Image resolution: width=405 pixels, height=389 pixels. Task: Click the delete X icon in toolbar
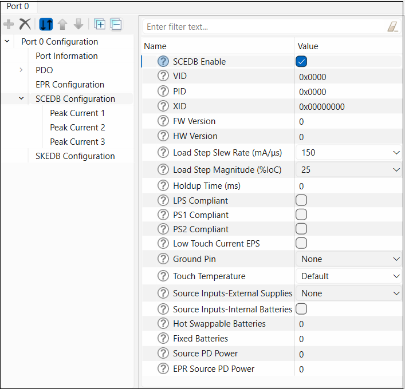tap(25, 25)
